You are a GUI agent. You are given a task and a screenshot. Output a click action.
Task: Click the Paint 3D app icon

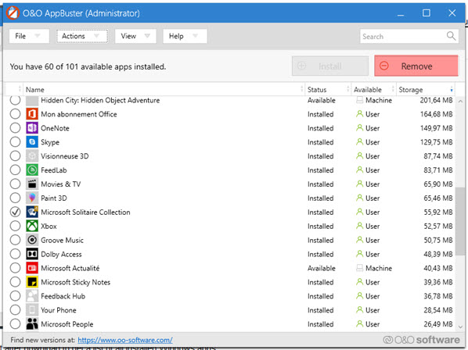pos(32,198)
